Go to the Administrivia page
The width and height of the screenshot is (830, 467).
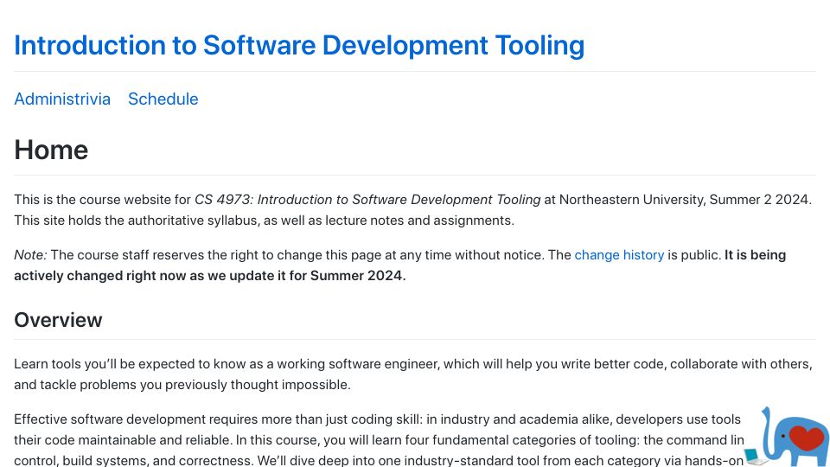pyautogui.click(x=62, y=99)
